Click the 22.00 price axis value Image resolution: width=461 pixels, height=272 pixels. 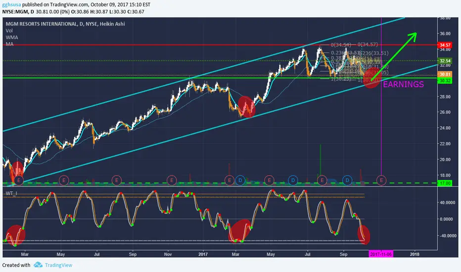tap(445, 144)
